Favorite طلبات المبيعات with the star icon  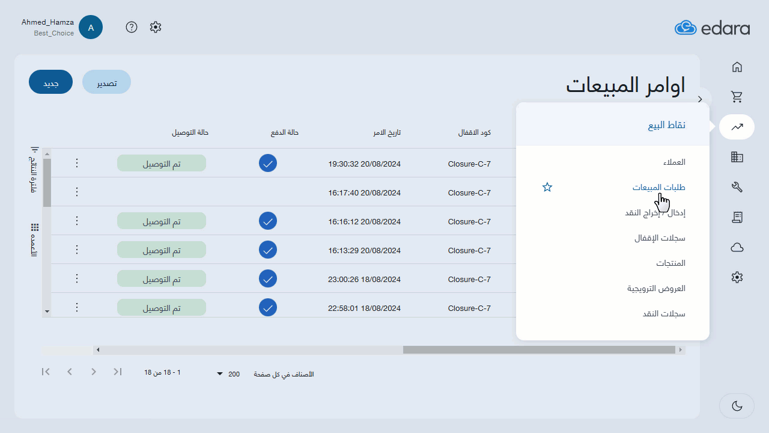547,187
